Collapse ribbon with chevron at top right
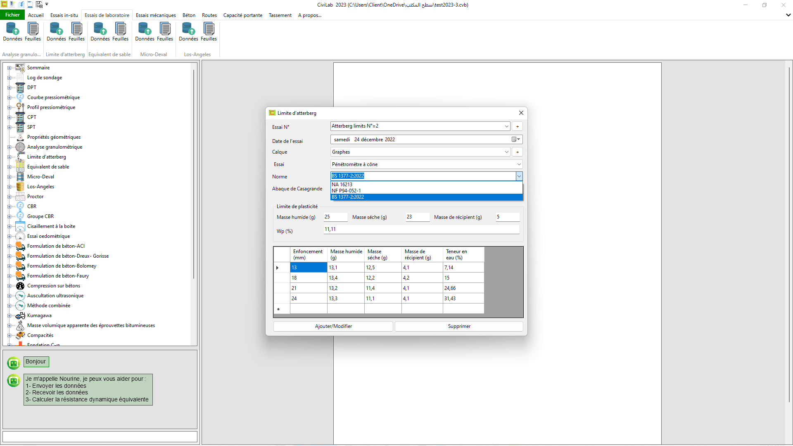793x446 pixels. (x=788, y=15)
